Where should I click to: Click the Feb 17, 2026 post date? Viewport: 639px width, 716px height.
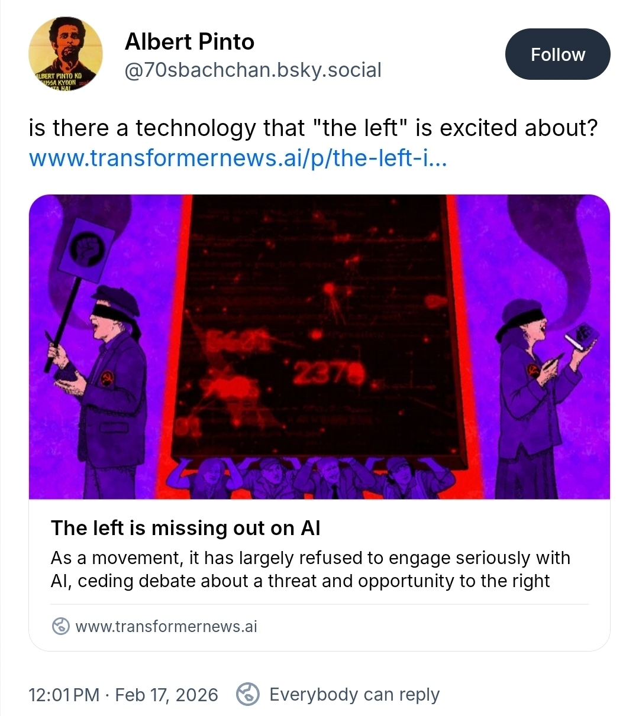(x=167, y=694)
